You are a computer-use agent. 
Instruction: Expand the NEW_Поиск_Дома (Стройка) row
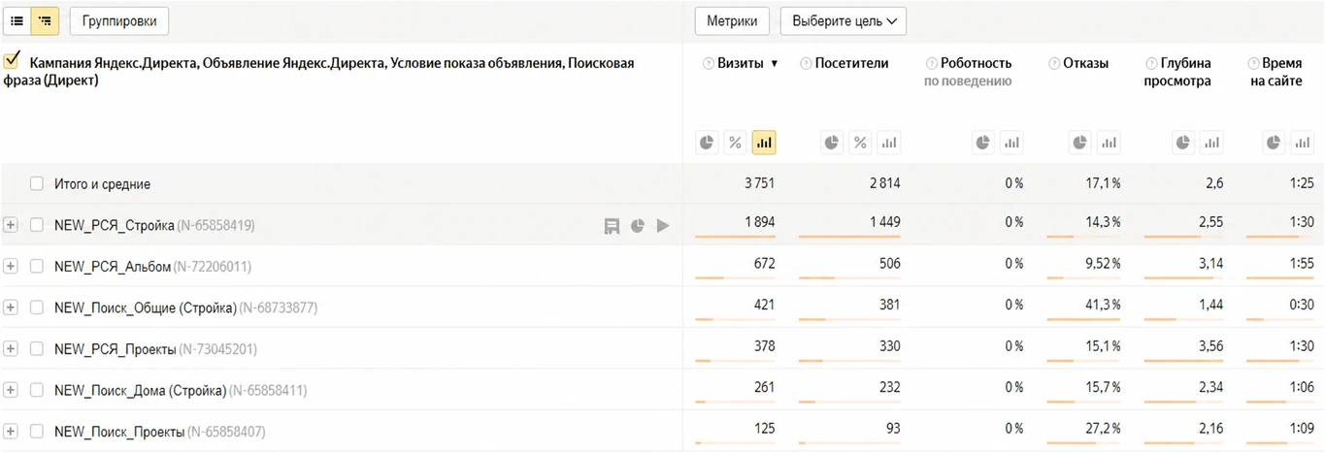[x=11, y=390]
